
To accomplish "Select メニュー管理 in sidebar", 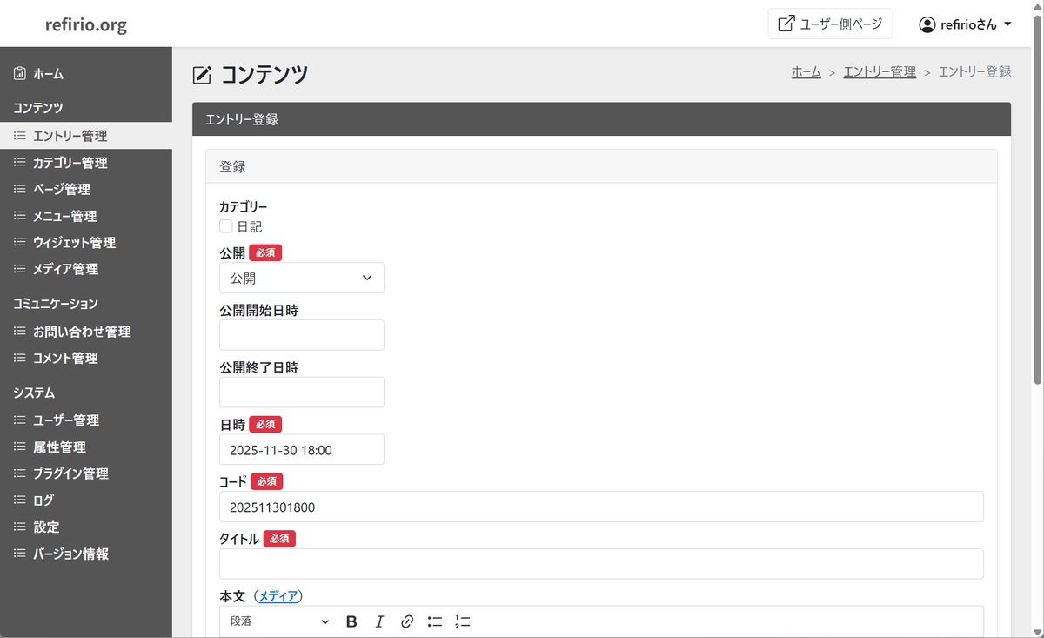I will click(86, 216).
